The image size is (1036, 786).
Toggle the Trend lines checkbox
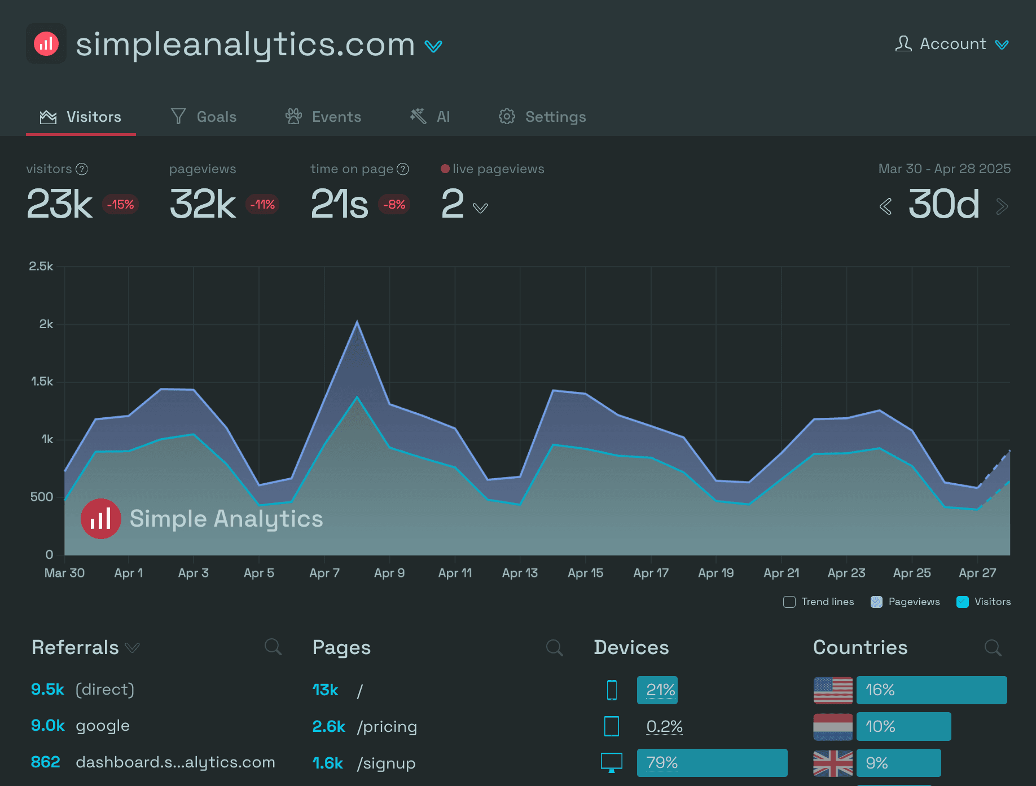click(788, 602)
